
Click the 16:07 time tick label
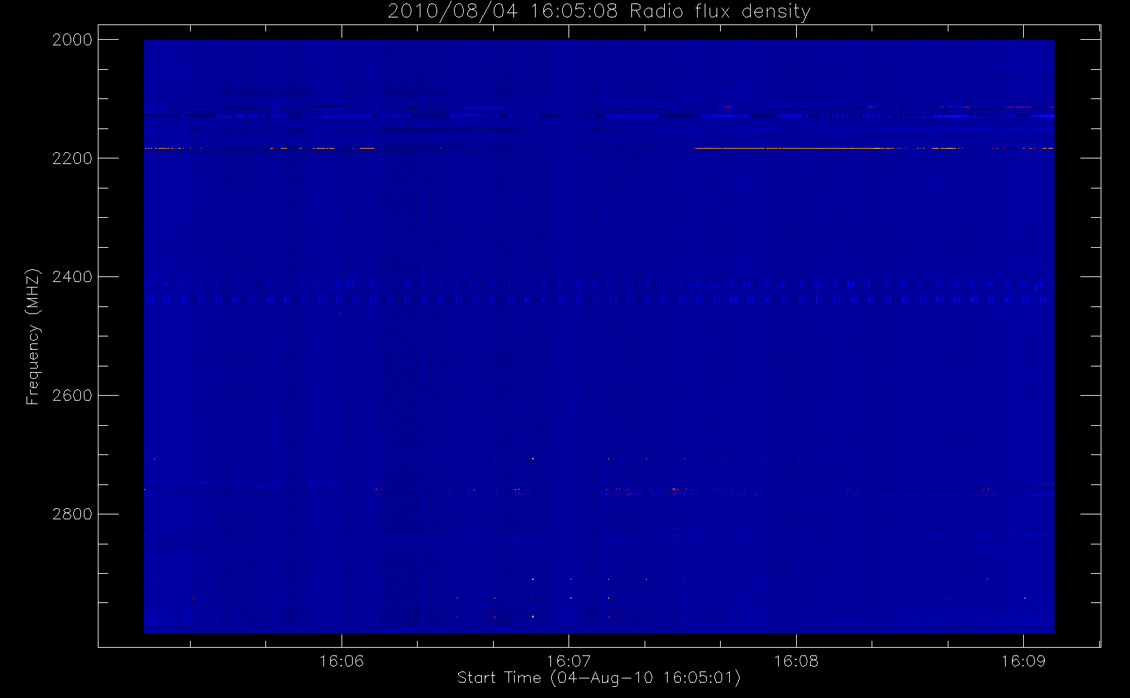pos(568,661)
